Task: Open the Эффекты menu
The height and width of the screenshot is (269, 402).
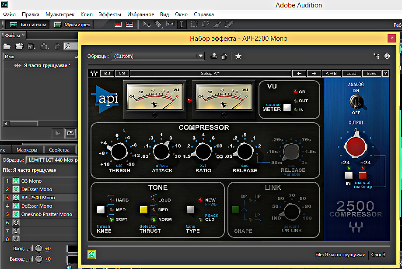Action: point(110,14)
